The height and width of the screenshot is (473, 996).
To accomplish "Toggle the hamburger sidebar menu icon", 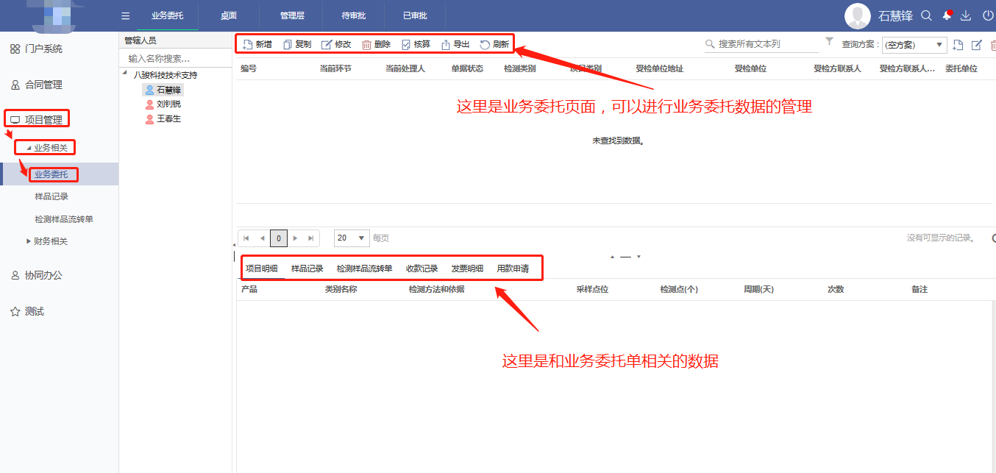I will pyautogui.click(x=126, y=15).
